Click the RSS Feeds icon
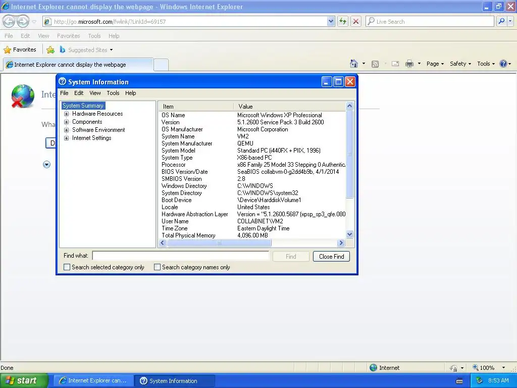Image resolution: width=517 pixels, height=388 pixels. (375, 64)
